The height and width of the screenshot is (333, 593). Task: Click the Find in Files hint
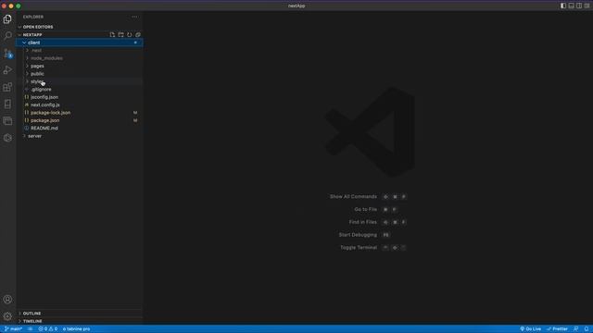(362, 222)
